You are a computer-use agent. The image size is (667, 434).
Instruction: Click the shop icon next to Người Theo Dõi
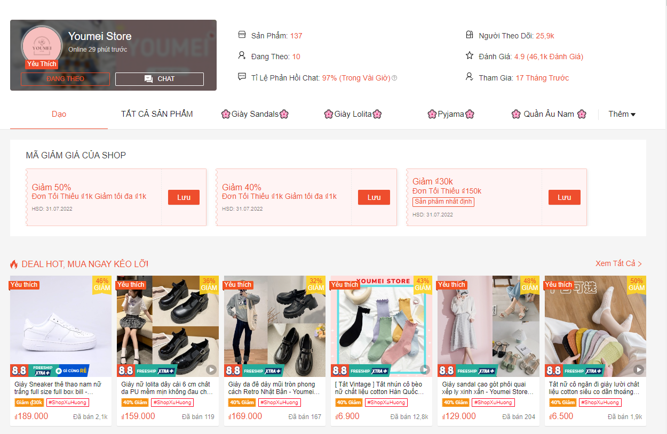tap(469, 35)
